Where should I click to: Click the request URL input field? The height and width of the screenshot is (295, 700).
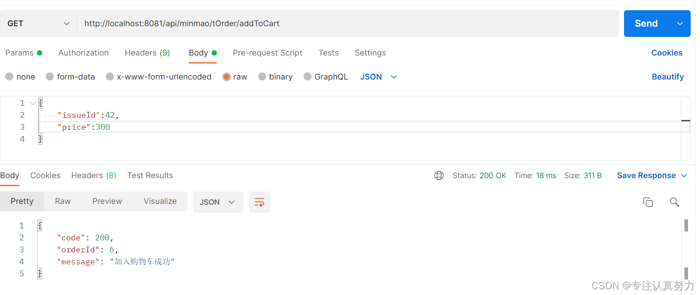pyautogui.click(x=348, y=24)
